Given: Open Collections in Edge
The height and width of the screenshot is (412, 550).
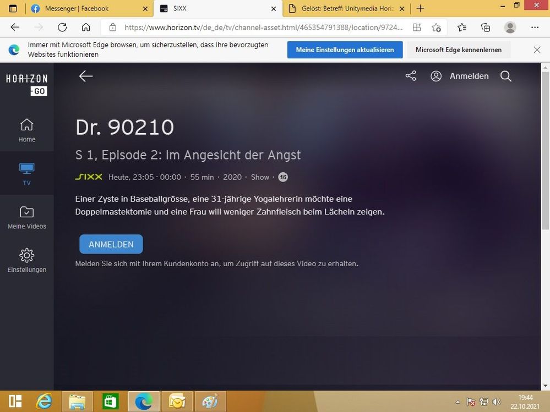Looking at the screenshot, I should point(486,28).
